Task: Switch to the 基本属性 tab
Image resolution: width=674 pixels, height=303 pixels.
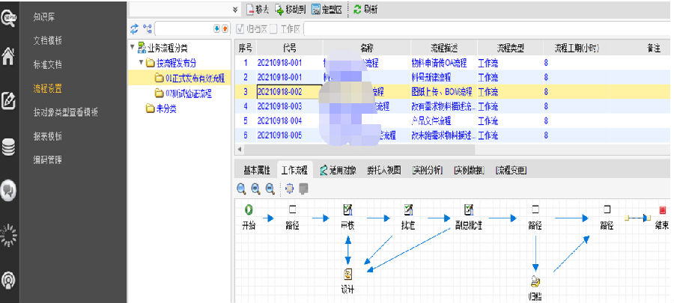Action: click(x=257, y=170)
